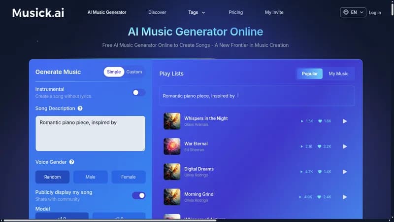Open the EN language selector
Viewport: 394px width, 222px height.
(353, 12)
